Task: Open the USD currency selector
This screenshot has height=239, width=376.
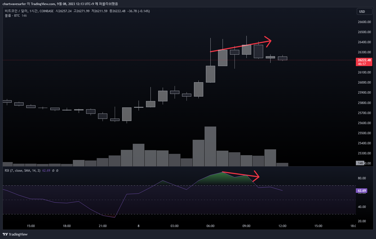Action: (364, 12)
